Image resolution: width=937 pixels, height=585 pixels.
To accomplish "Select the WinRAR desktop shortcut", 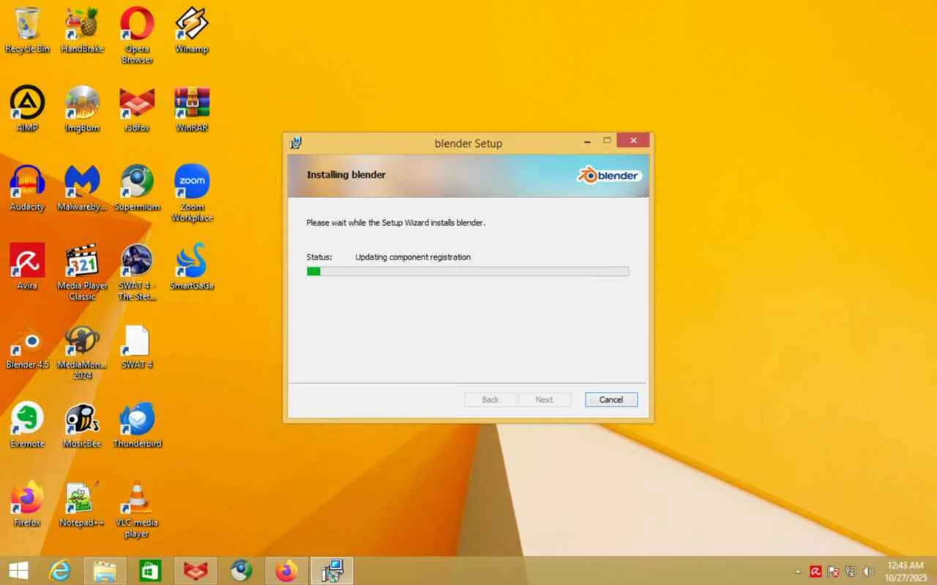I will click(192, 109).
